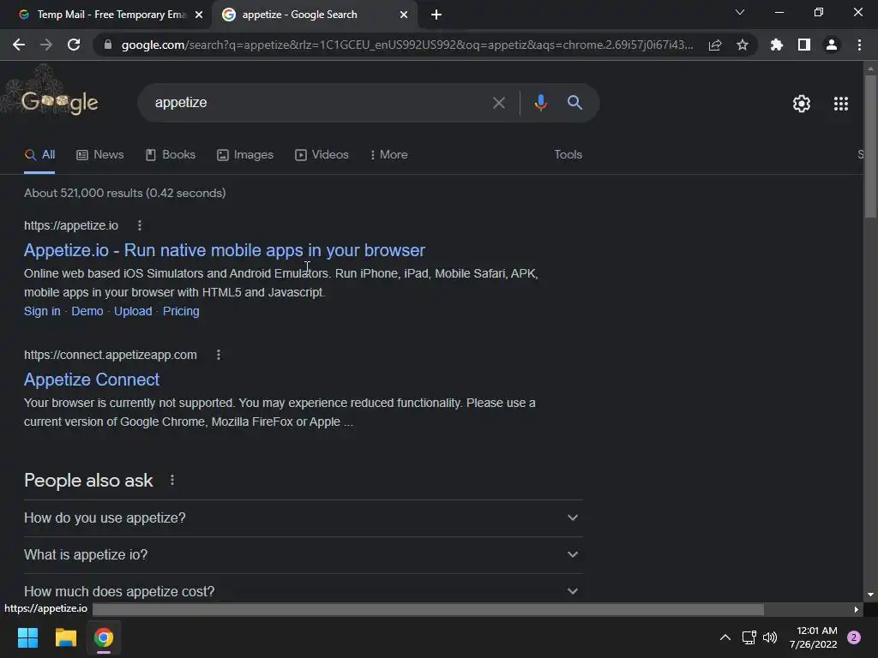Go to the Google homepage via the logo
878x658 pixels.
[60, 101]
